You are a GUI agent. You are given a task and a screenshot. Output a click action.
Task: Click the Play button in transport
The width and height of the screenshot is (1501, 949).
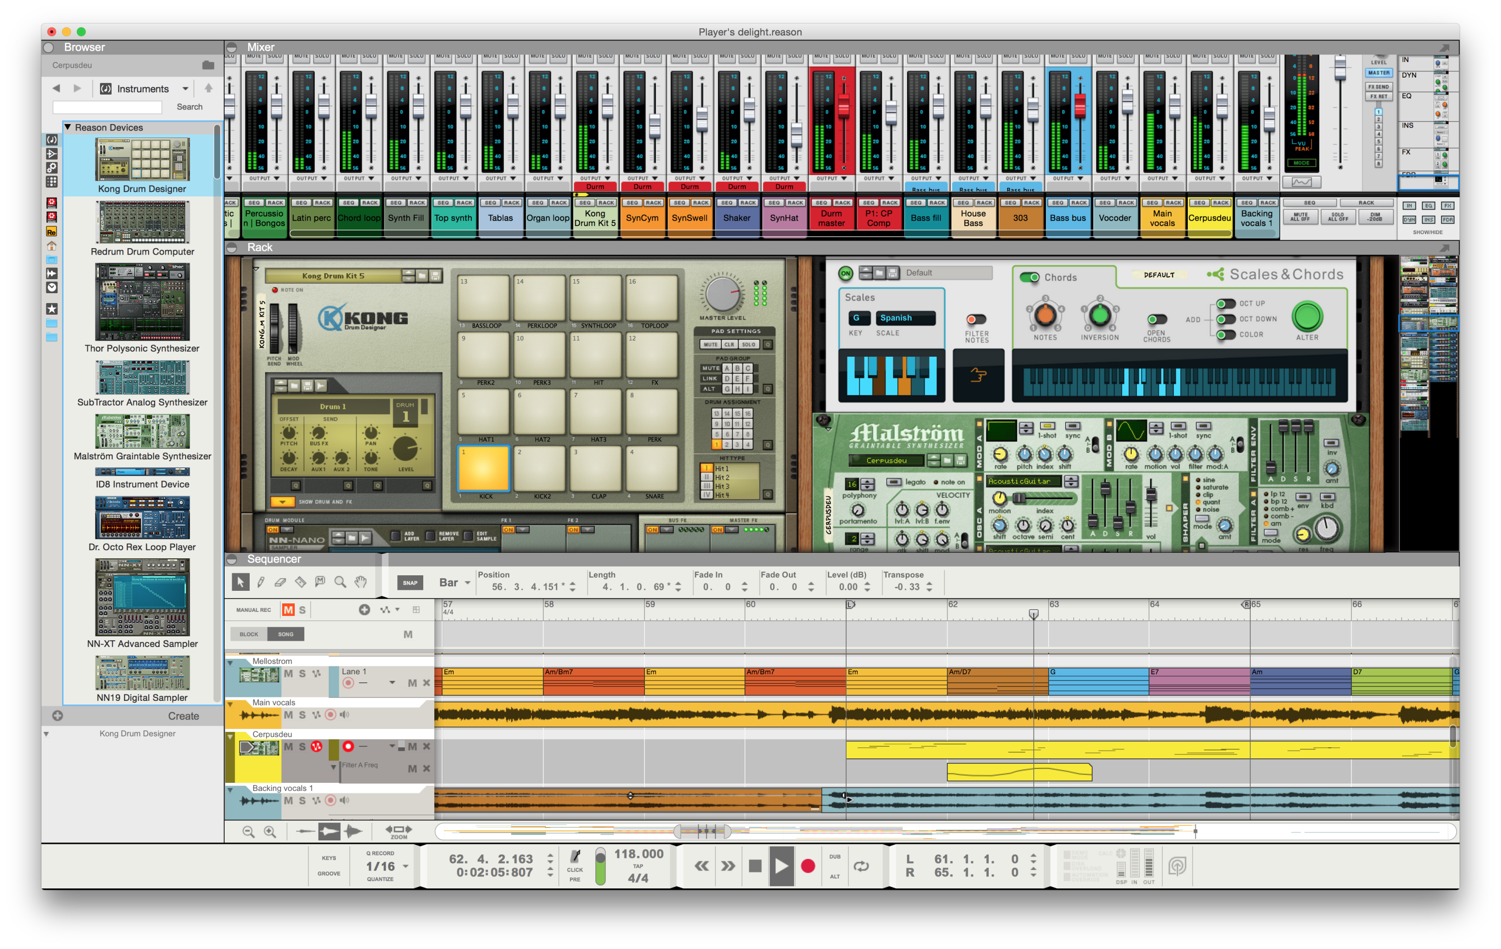point(781,865)
